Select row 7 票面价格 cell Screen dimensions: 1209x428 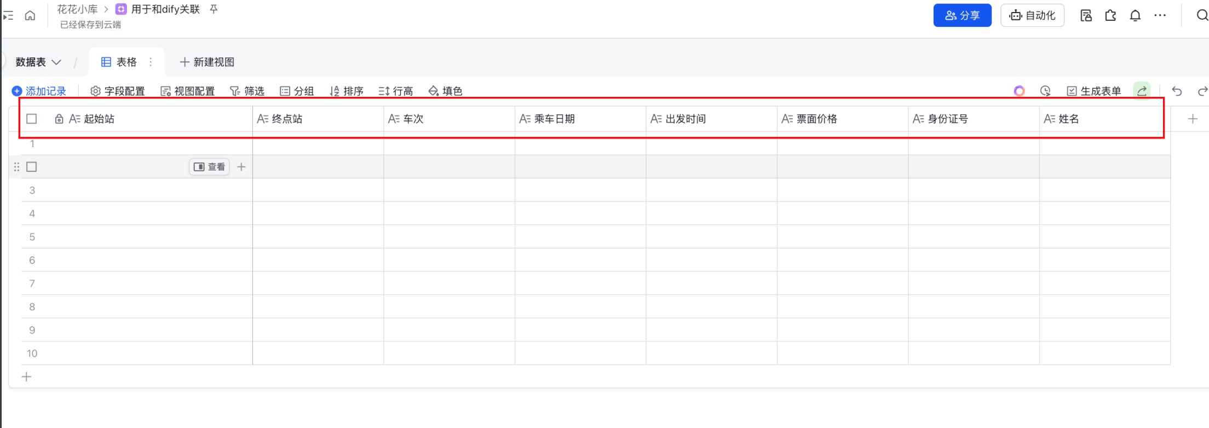pos(843,284)
